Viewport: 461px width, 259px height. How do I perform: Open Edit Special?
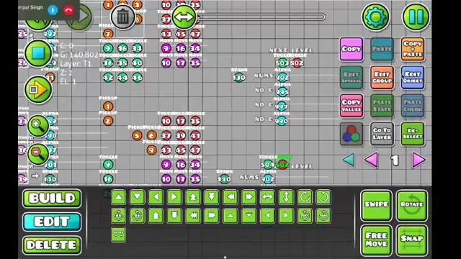click(352, 78)
